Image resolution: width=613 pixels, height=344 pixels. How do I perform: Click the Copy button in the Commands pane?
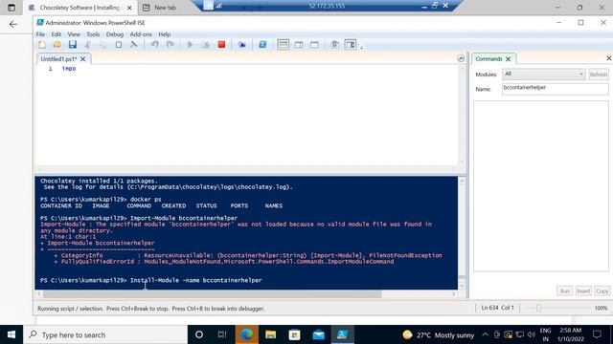602,290
